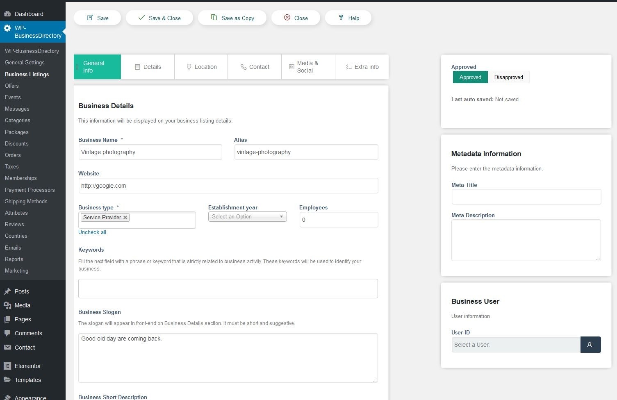Image resolution: width=617 pixels, height=400 pixels.
Task: Click the Employees number field
Action: pyautogui.click(x=339, y=220)
